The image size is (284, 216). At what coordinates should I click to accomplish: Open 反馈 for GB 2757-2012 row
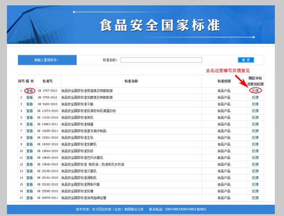(255, 91)
